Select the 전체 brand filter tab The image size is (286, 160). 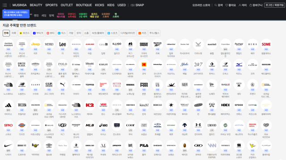click(x=6, y=33)
